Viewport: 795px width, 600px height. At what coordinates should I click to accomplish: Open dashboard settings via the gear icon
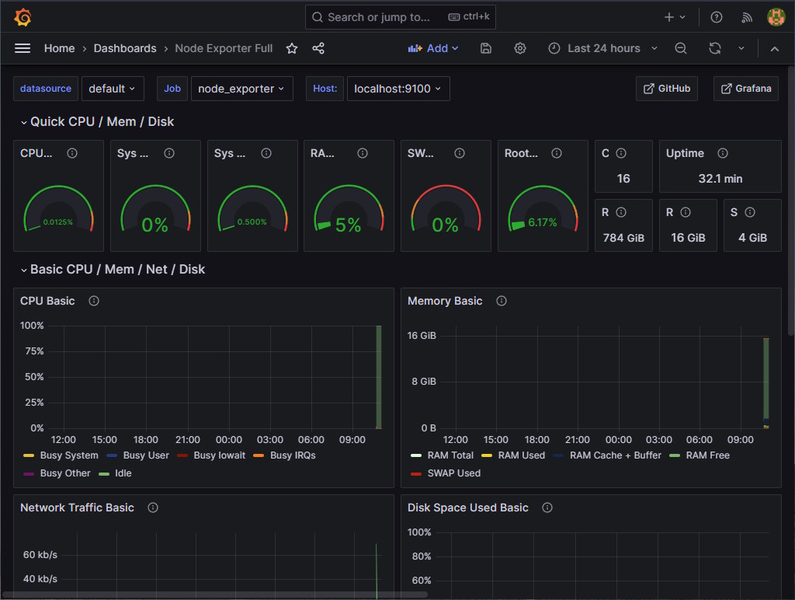pos(519,48)
